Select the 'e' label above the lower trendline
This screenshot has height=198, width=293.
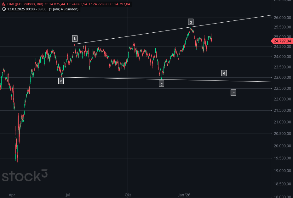224,73
